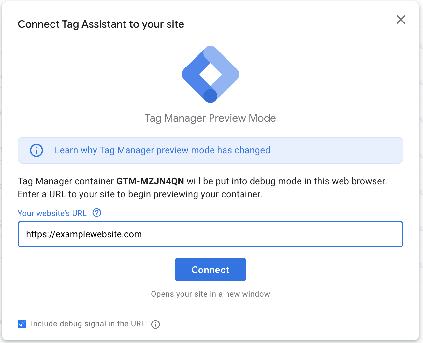Toggle the Include debug signal checkbox
The image size is (423, 343).
22,324
